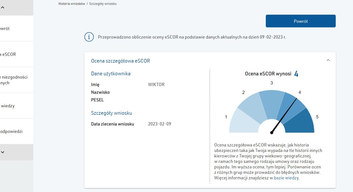Click the info icon beside the eSCOR notice
Image resolution: width=353 pixels, height=192 pixels.
coord(89,37)
